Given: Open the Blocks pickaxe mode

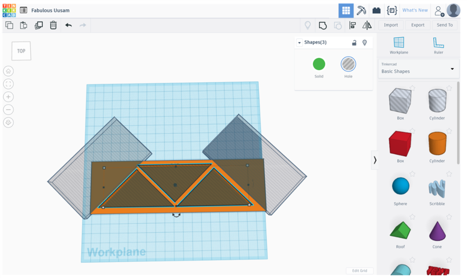Looking at the screenshot, I should click(361, 11).
